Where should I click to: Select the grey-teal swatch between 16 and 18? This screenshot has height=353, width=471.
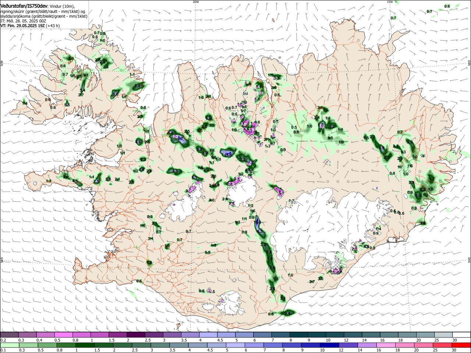pos(389,335)
